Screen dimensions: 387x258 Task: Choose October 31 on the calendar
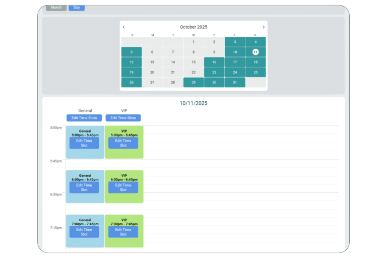click(235, 82)
